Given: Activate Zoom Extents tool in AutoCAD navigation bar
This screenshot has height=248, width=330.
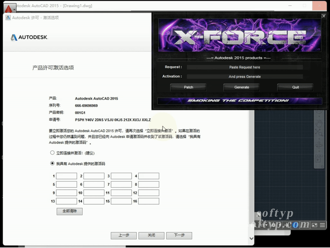Looking at the screenshot, I should [x=319, y=133].
